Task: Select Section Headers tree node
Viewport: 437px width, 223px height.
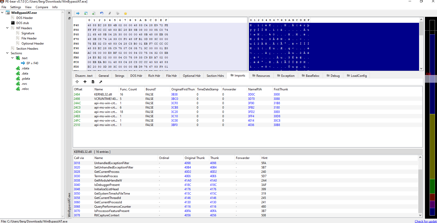Action: coord(27,49)
